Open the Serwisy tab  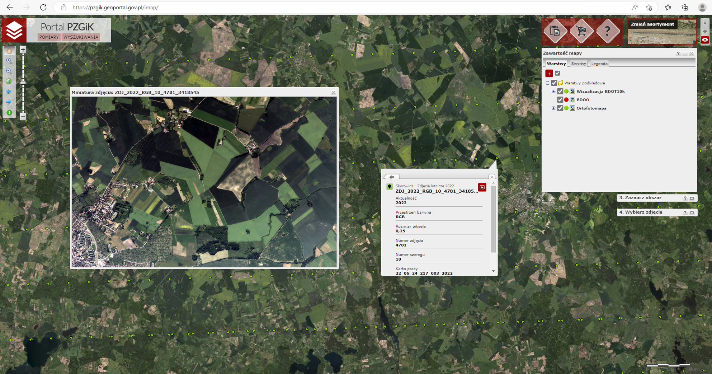(x=578, y=64)
